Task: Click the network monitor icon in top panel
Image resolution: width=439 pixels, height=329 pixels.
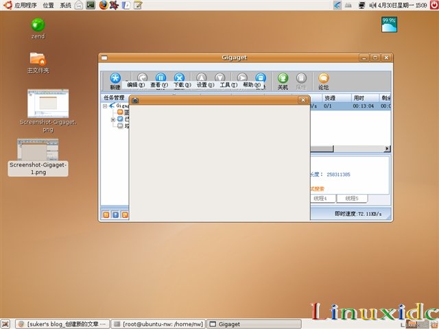Action: click(361, 5)
